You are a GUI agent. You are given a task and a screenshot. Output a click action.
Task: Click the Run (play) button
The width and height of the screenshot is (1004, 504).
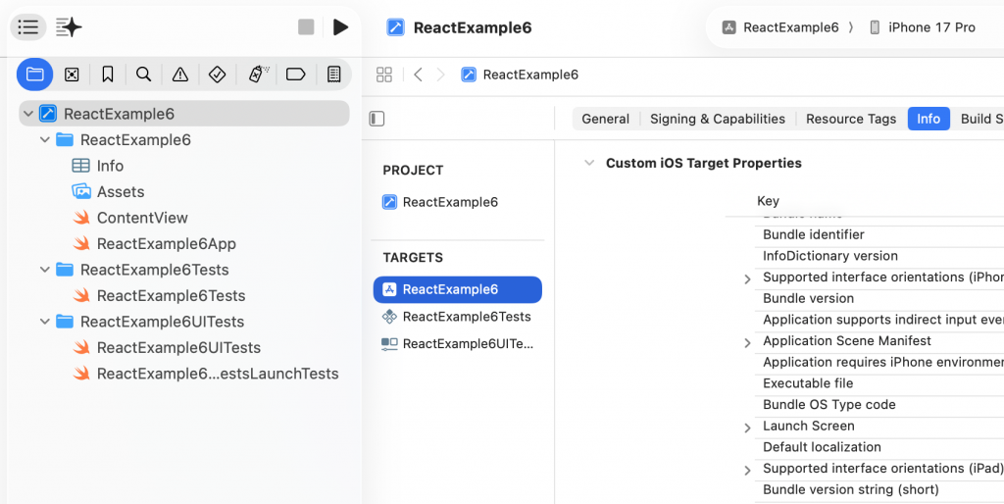point(340,27)
